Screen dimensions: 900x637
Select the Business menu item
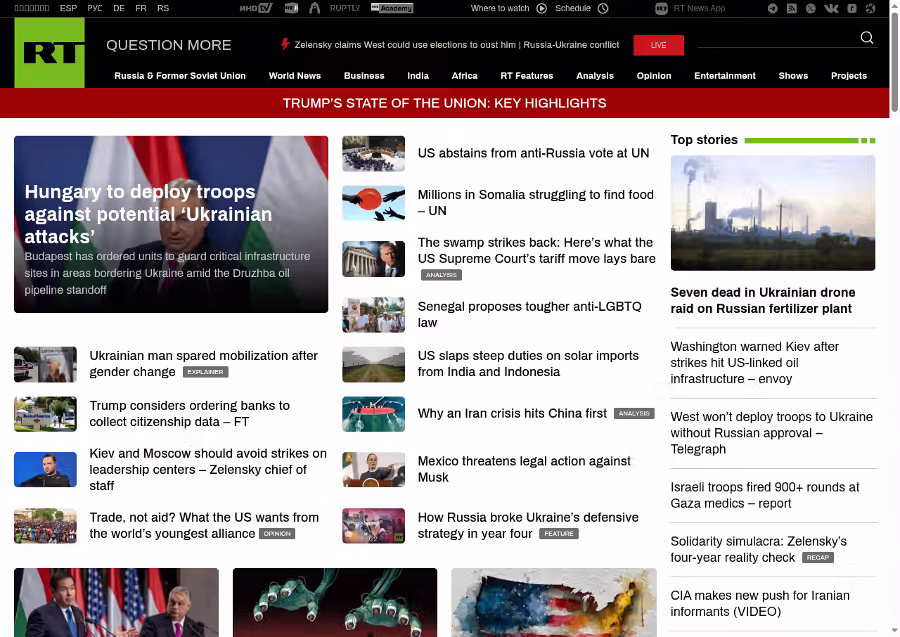point(364,76)
